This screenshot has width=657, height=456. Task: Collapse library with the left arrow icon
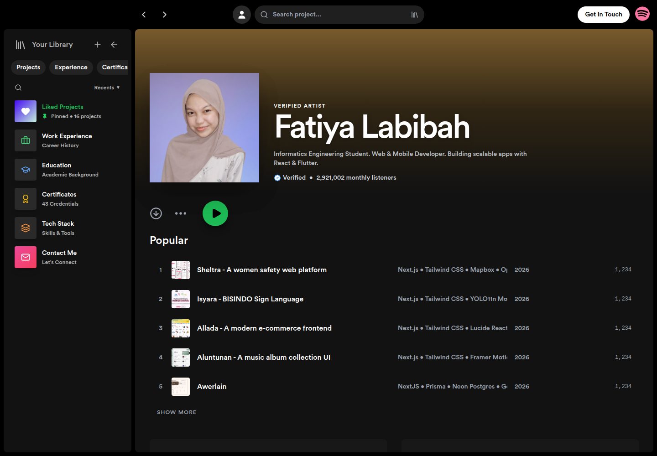click(x=114, y=45)
